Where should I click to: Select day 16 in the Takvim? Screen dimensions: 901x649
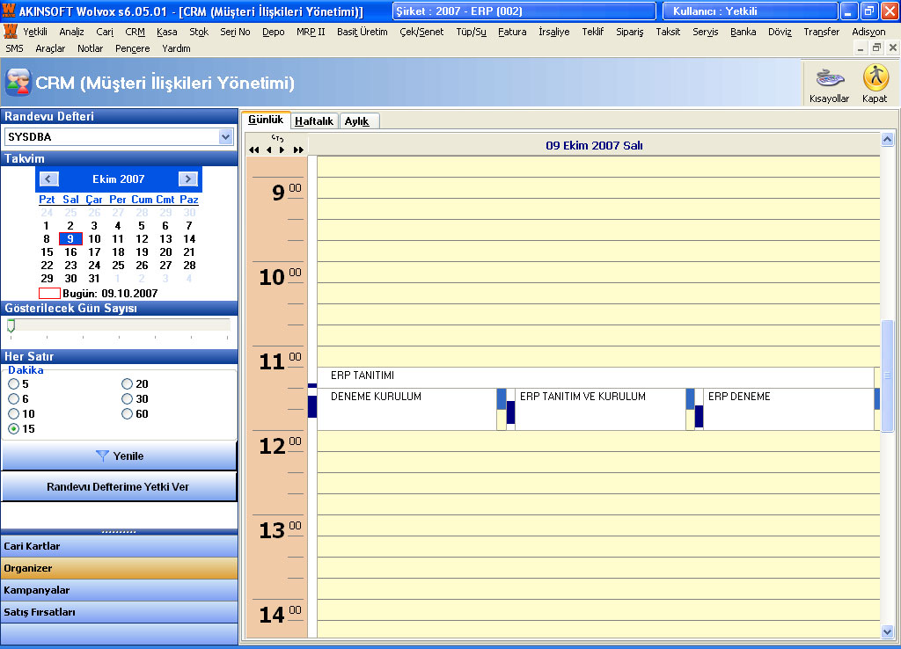70,252
